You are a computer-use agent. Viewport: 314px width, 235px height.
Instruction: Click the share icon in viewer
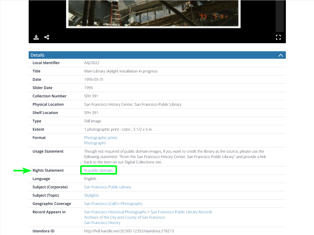(x=47, y=37)
